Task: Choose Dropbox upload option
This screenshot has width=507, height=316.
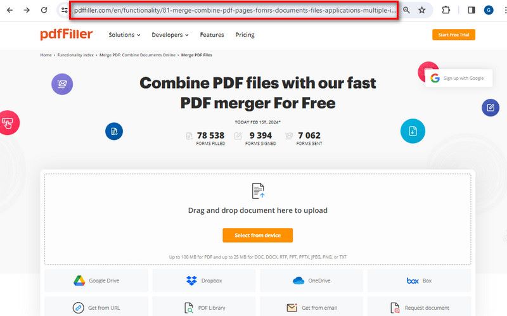Action: (x=204, y=281)
